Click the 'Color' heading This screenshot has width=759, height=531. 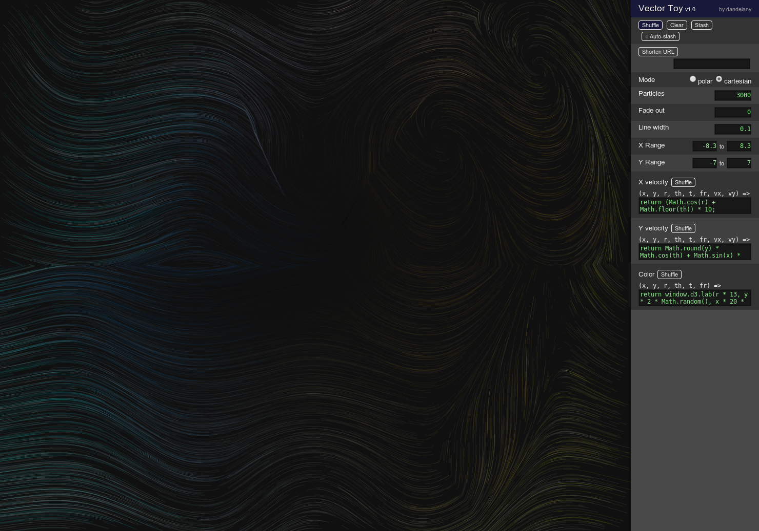[646, 274]
